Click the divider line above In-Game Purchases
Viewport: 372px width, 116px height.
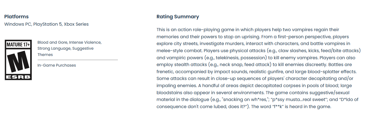pos(78,60)
